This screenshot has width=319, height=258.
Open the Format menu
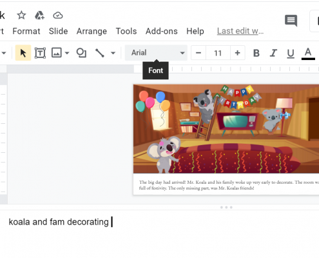(x=26, y=32)
